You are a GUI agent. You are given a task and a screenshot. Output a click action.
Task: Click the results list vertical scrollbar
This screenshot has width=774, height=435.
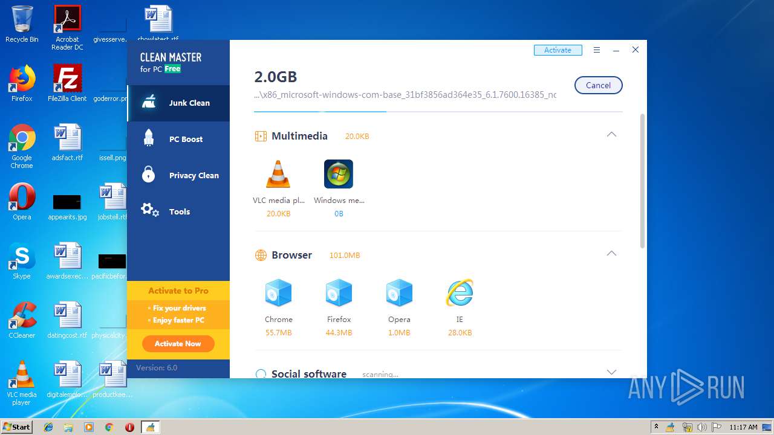pos(642,181)
